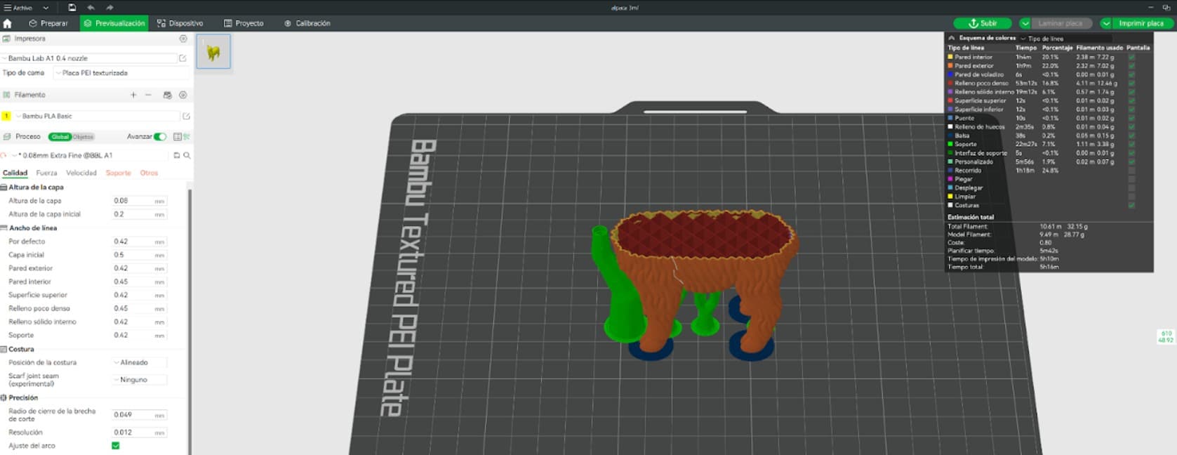This screenshot has height=455, width=1177.
Task: Switch to the Calibración tab
Action: (307, 23)
